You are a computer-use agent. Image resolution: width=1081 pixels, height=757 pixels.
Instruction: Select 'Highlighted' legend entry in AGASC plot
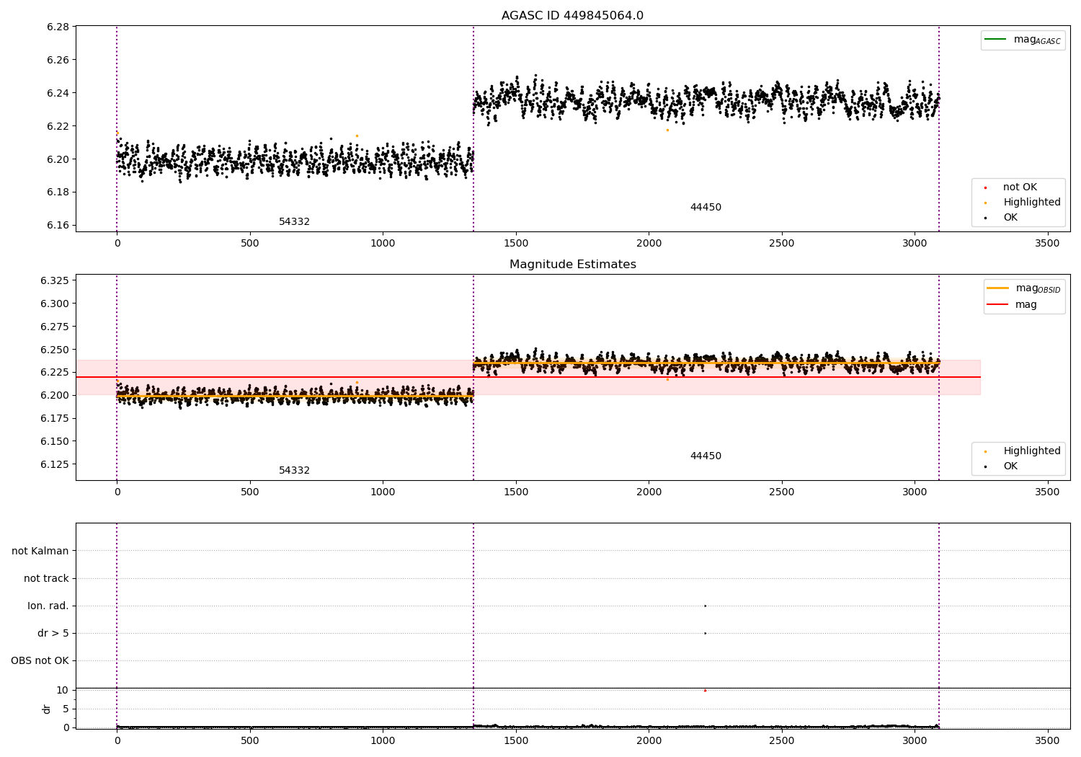(x=1032, y=203)
